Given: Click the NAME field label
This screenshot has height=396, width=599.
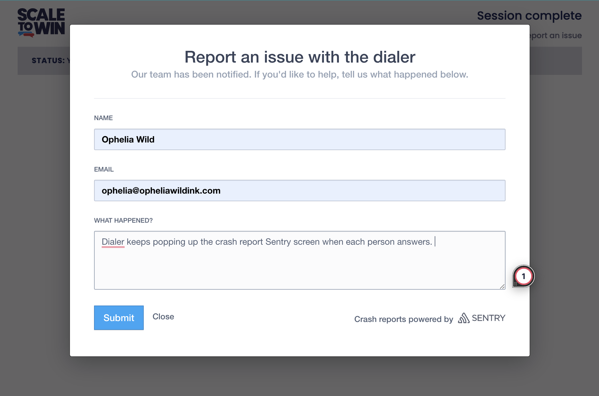Looking at the screenshot, I should (x=103, y=118).
